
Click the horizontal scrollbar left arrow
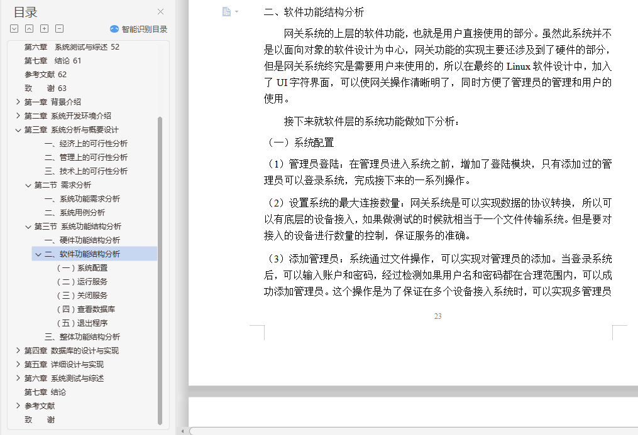(x=182, y=431)
